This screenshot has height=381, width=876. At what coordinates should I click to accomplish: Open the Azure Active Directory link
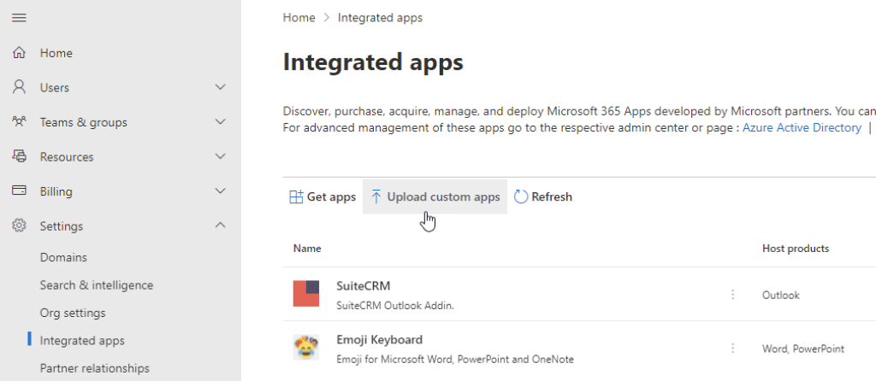pyautogui.click(x=802, y=127)
